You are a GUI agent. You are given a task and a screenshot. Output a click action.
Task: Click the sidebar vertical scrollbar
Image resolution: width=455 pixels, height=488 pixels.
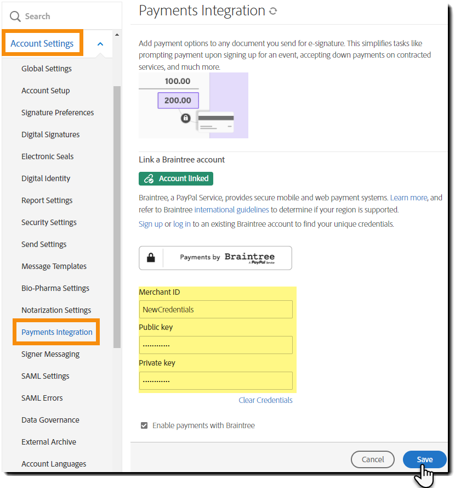(x=116, y=220)
